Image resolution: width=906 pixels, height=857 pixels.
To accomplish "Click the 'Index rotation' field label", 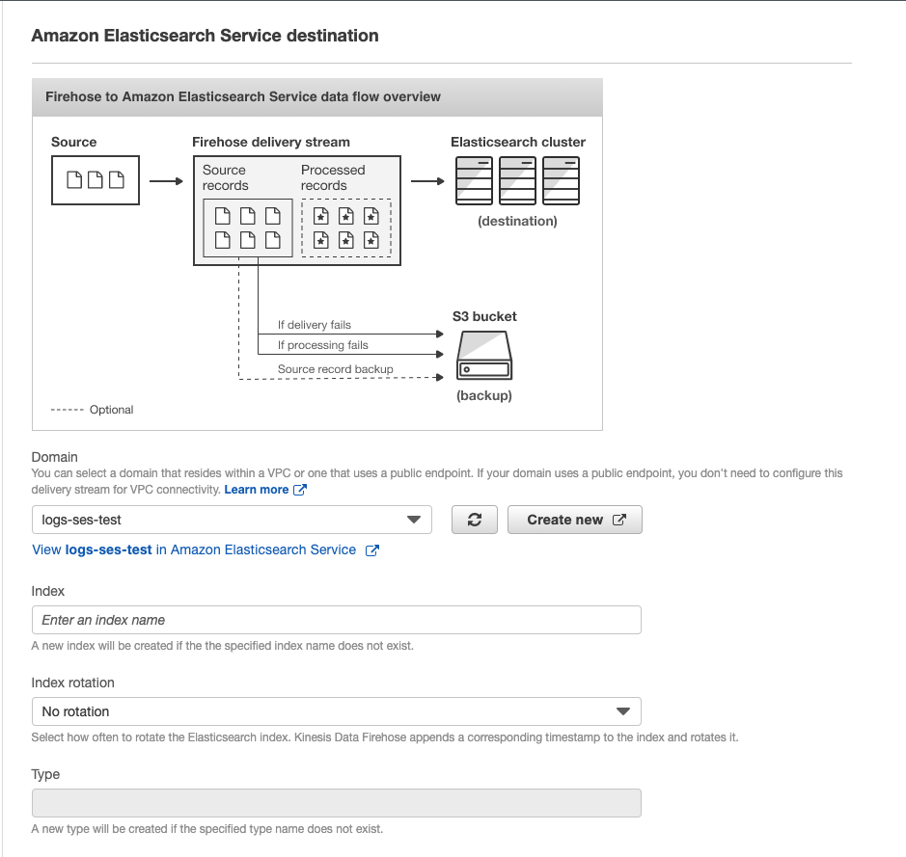I will tap(72, 683).
